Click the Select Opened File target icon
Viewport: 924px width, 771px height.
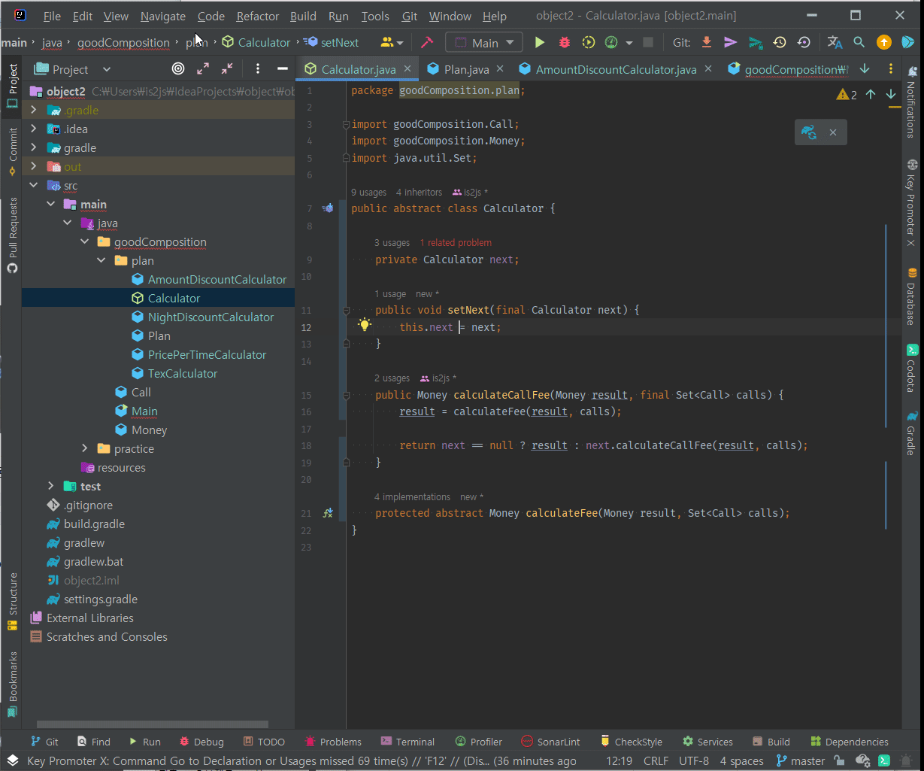178,69
